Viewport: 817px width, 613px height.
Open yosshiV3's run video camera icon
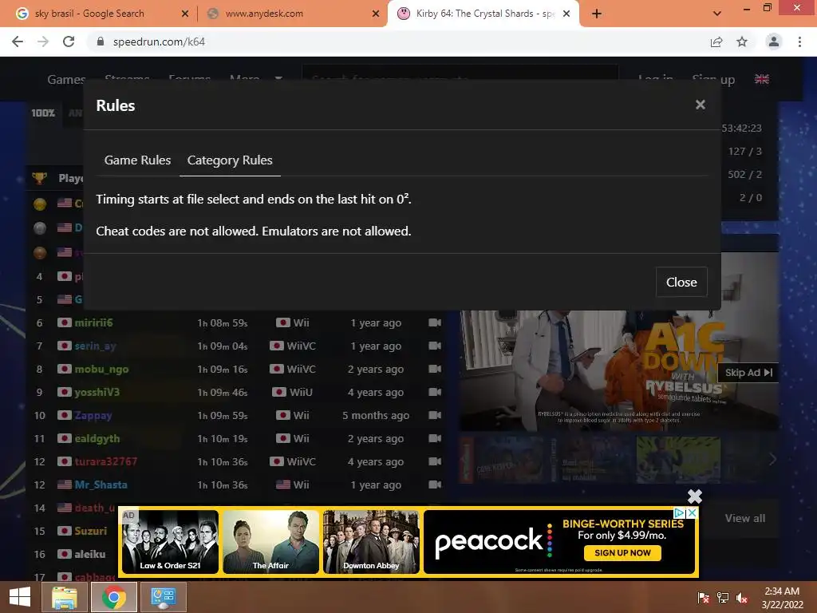coord(435,392)
